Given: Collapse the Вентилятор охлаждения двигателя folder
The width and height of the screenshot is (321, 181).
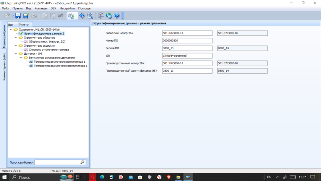Looking at the screenshot, I should (x=21, y=58).
